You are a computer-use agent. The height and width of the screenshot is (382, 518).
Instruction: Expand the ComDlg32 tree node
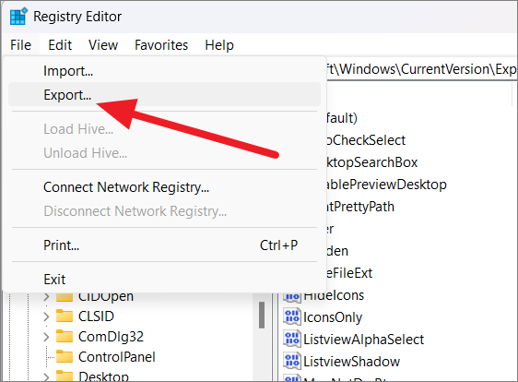point(47,337)
